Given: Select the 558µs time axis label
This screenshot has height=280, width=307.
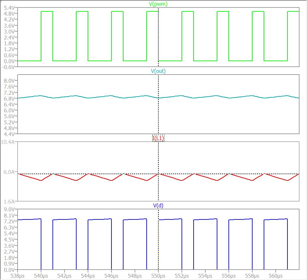Looking at the screenshot, I should (252, 276).
